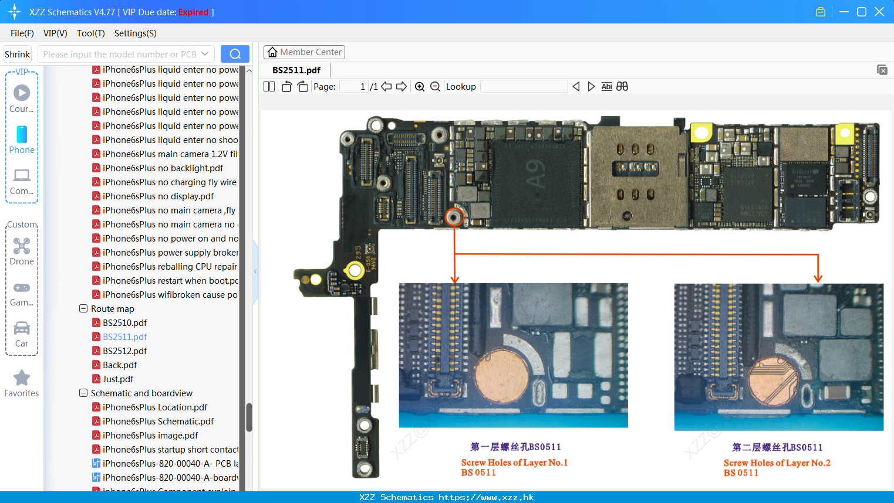Open iPhone6sPlus image.pdf

coord(150,436)
